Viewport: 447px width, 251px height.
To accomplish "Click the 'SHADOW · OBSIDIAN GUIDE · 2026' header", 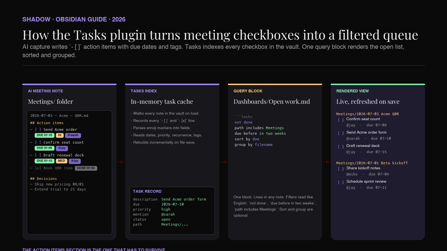I will tap(74, 19).
